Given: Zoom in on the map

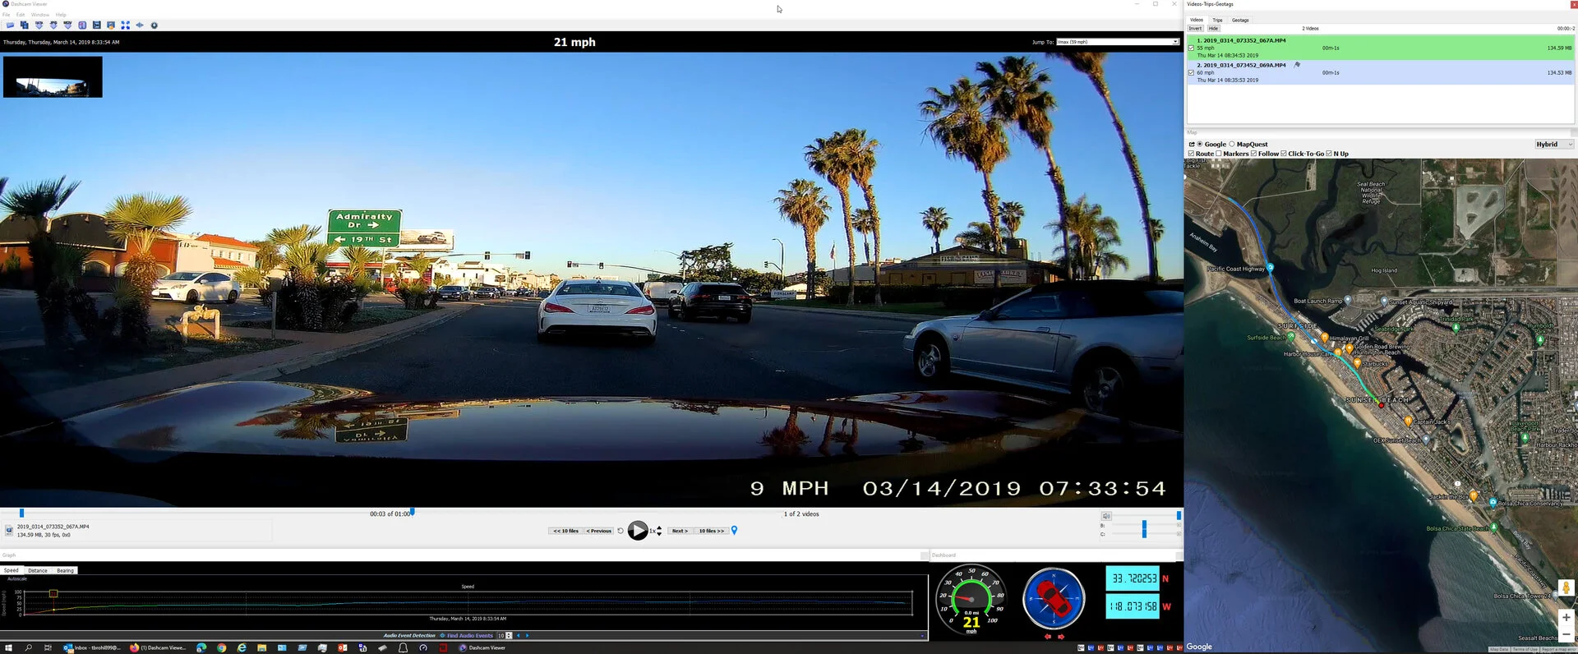Looking at the screenshot, I should 1566,617.
